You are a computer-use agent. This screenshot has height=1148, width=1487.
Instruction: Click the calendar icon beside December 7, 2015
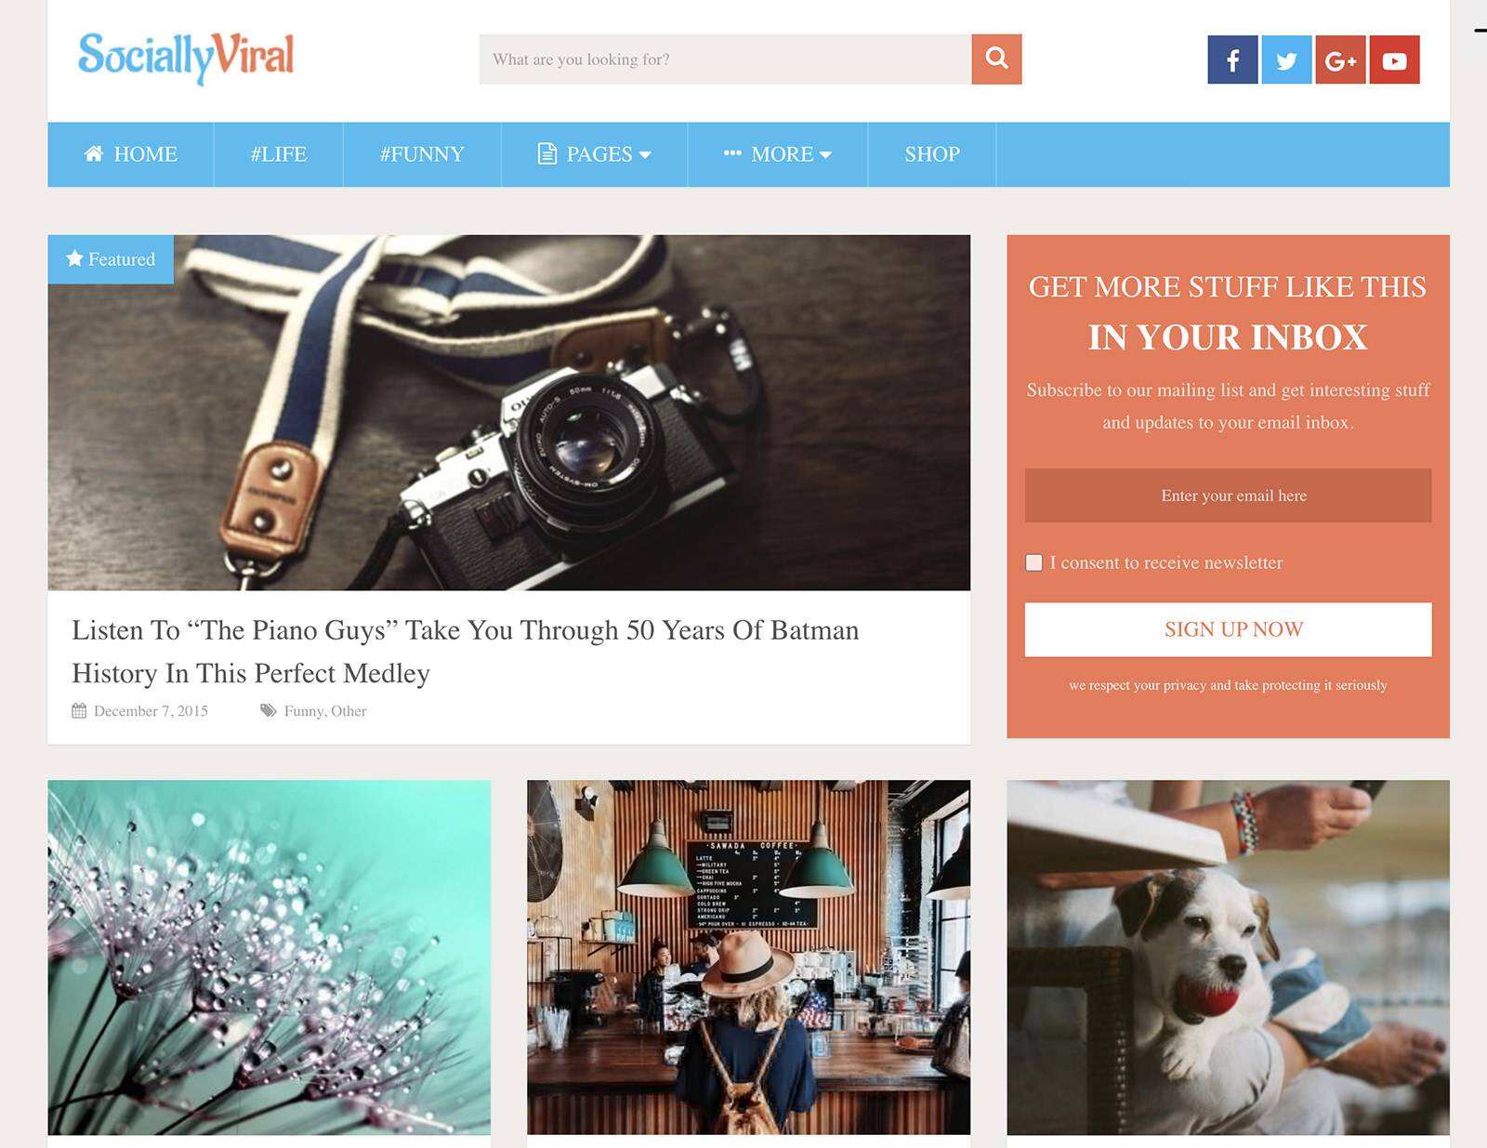point(79,711)
